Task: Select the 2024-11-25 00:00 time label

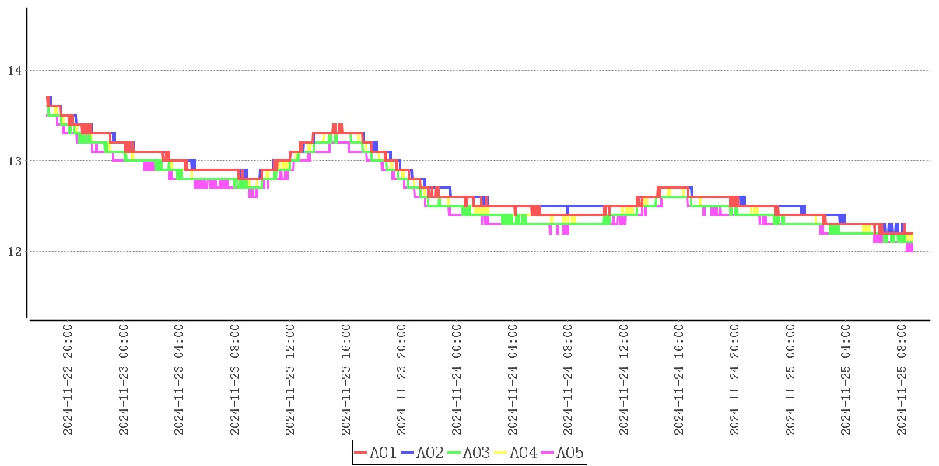Action: tap(790, 380)
